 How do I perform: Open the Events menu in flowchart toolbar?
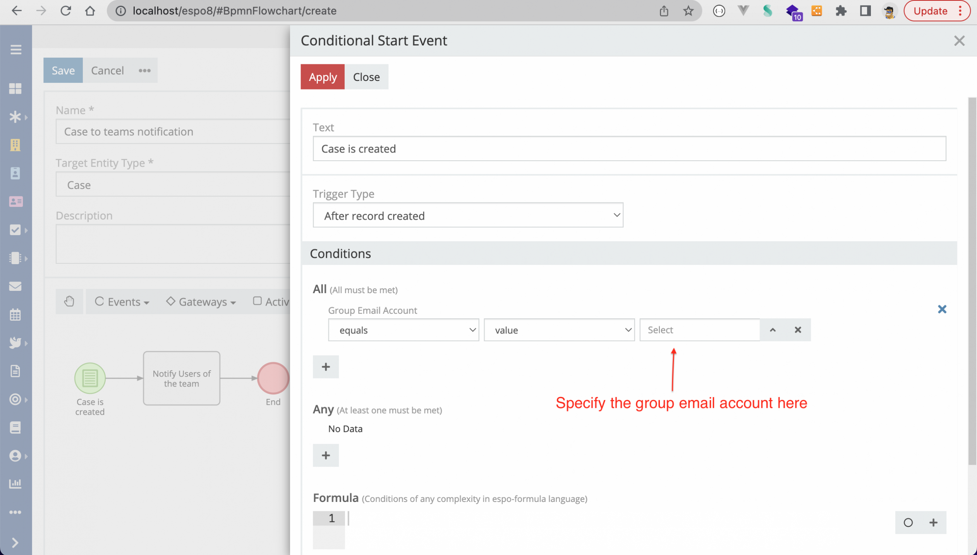[x=122, y=301]
